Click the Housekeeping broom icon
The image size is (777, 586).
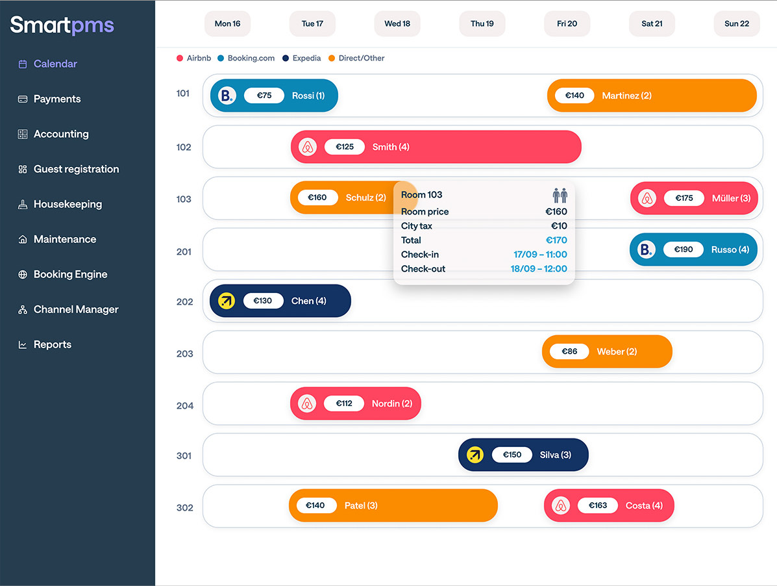(22, 204)
